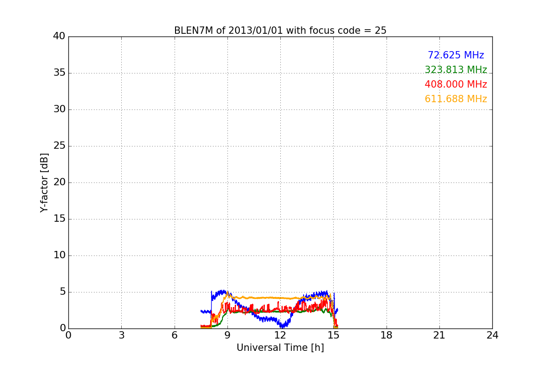Select the 72.625 MHz blue legend label
This screenshot has height=365, width=547.
point(456,55)
